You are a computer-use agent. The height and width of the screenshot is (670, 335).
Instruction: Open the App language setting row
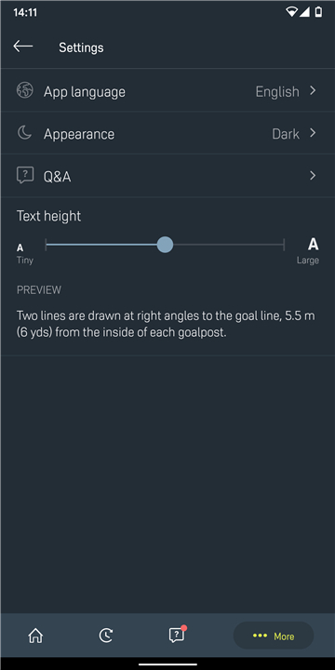pos(167,90)
